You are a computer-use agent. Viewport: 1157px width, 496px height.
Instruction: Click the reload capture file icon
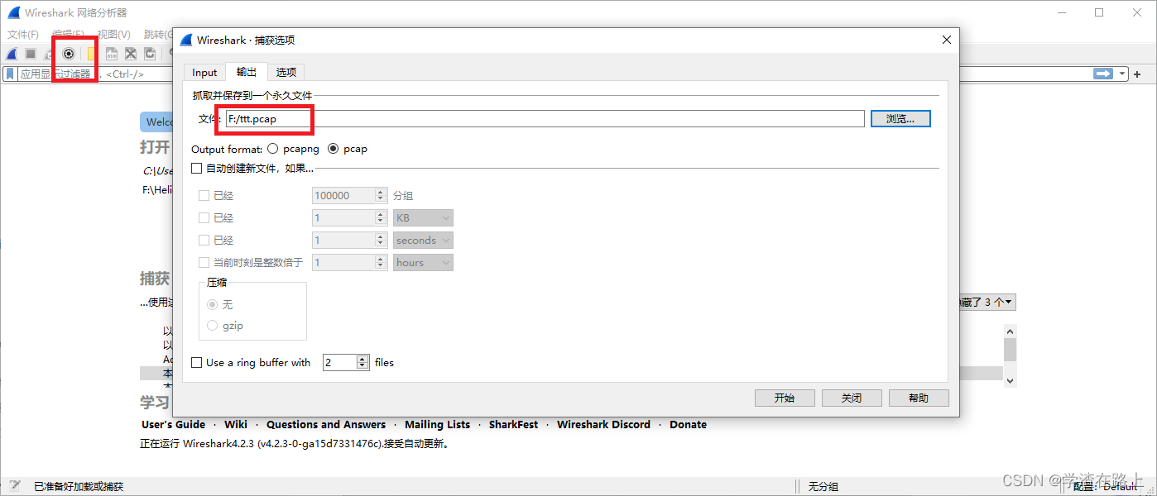[150, 54]
